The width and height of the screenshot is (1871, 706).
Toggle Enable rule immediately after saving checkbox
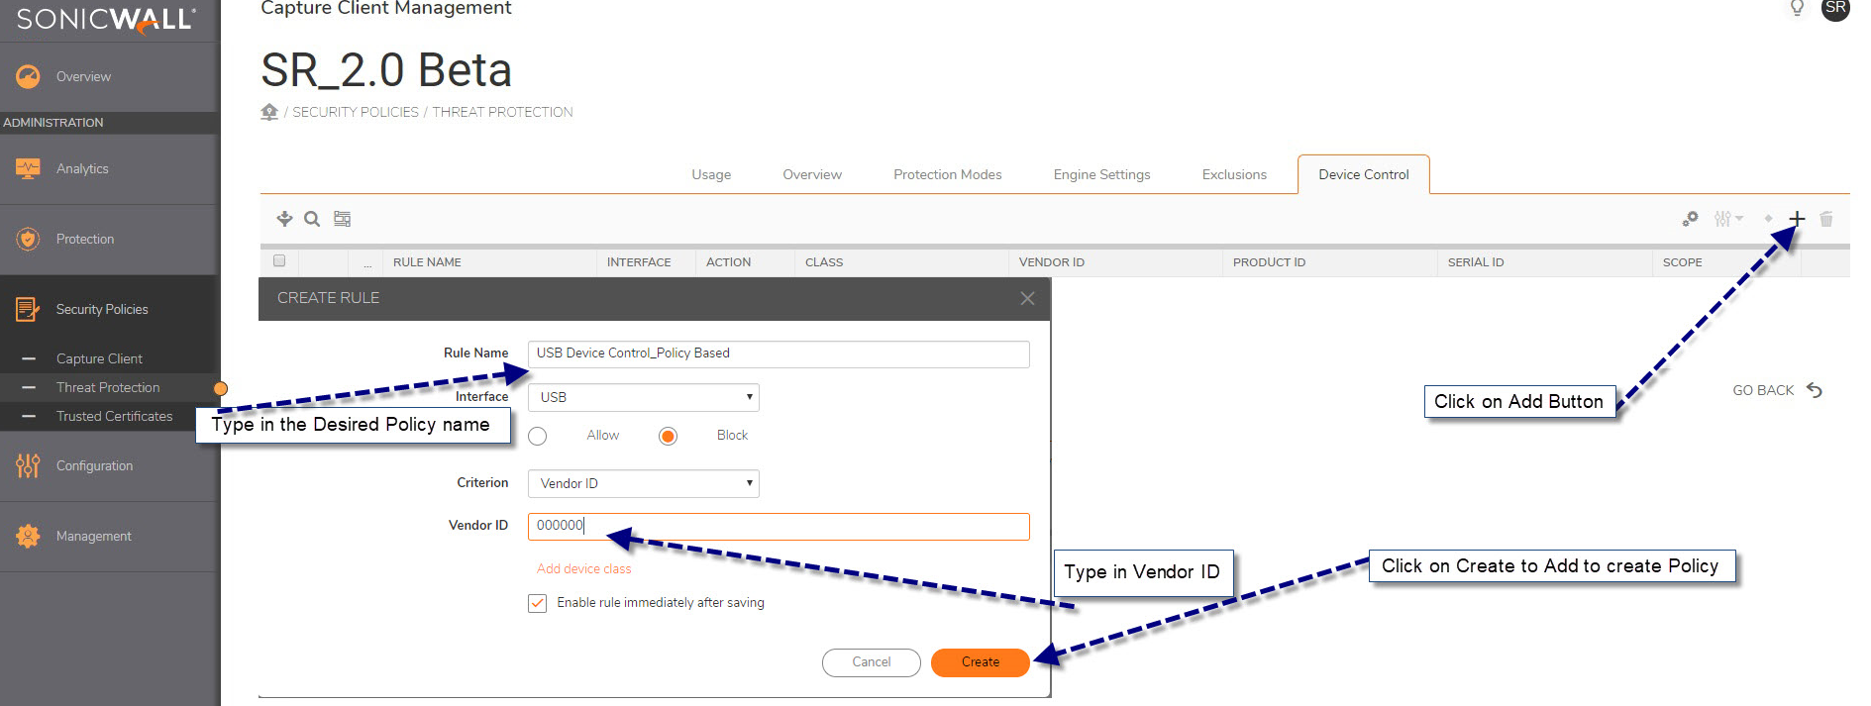point(538,603)
